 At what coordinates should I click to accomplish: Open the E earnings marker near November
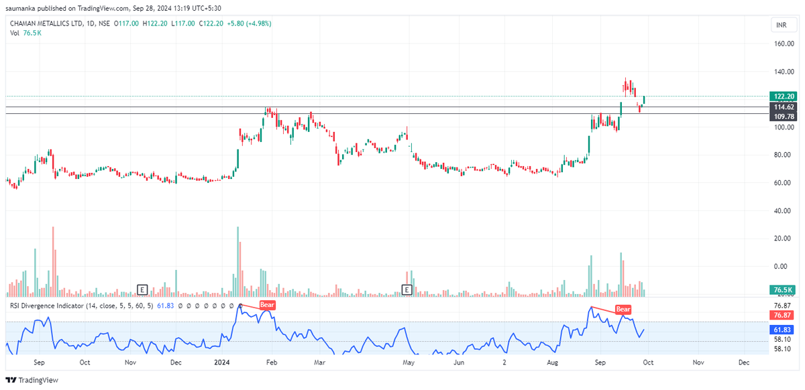(x=142, y=289)
